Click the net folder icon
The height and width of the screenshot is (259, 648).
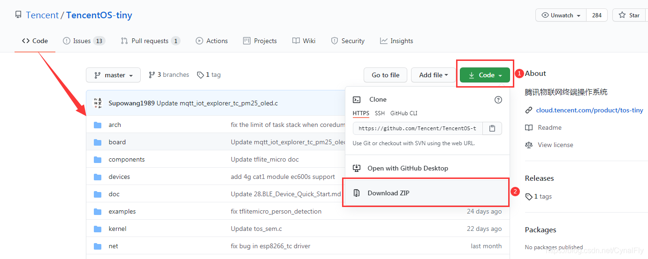tap(98, 246)
